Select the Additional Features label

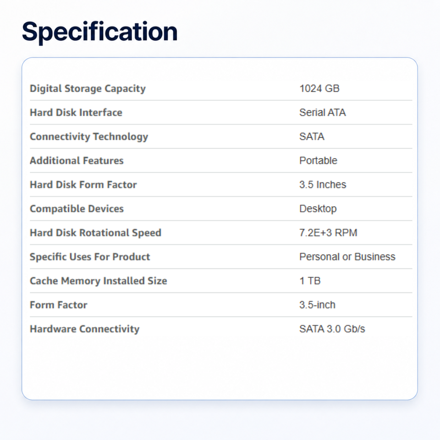77,160
